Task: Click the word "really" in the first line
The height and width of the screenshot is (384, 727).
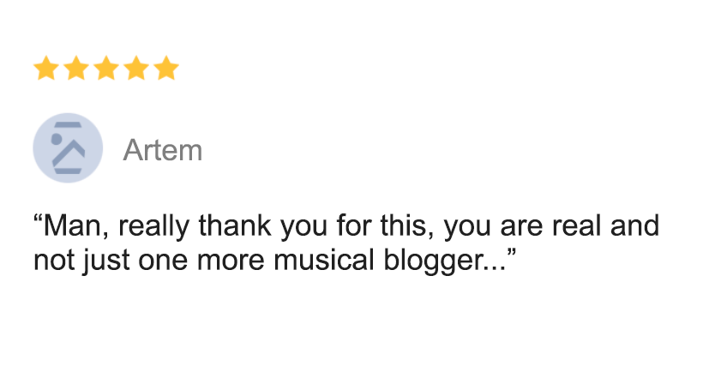Action: tap(154, 227)
